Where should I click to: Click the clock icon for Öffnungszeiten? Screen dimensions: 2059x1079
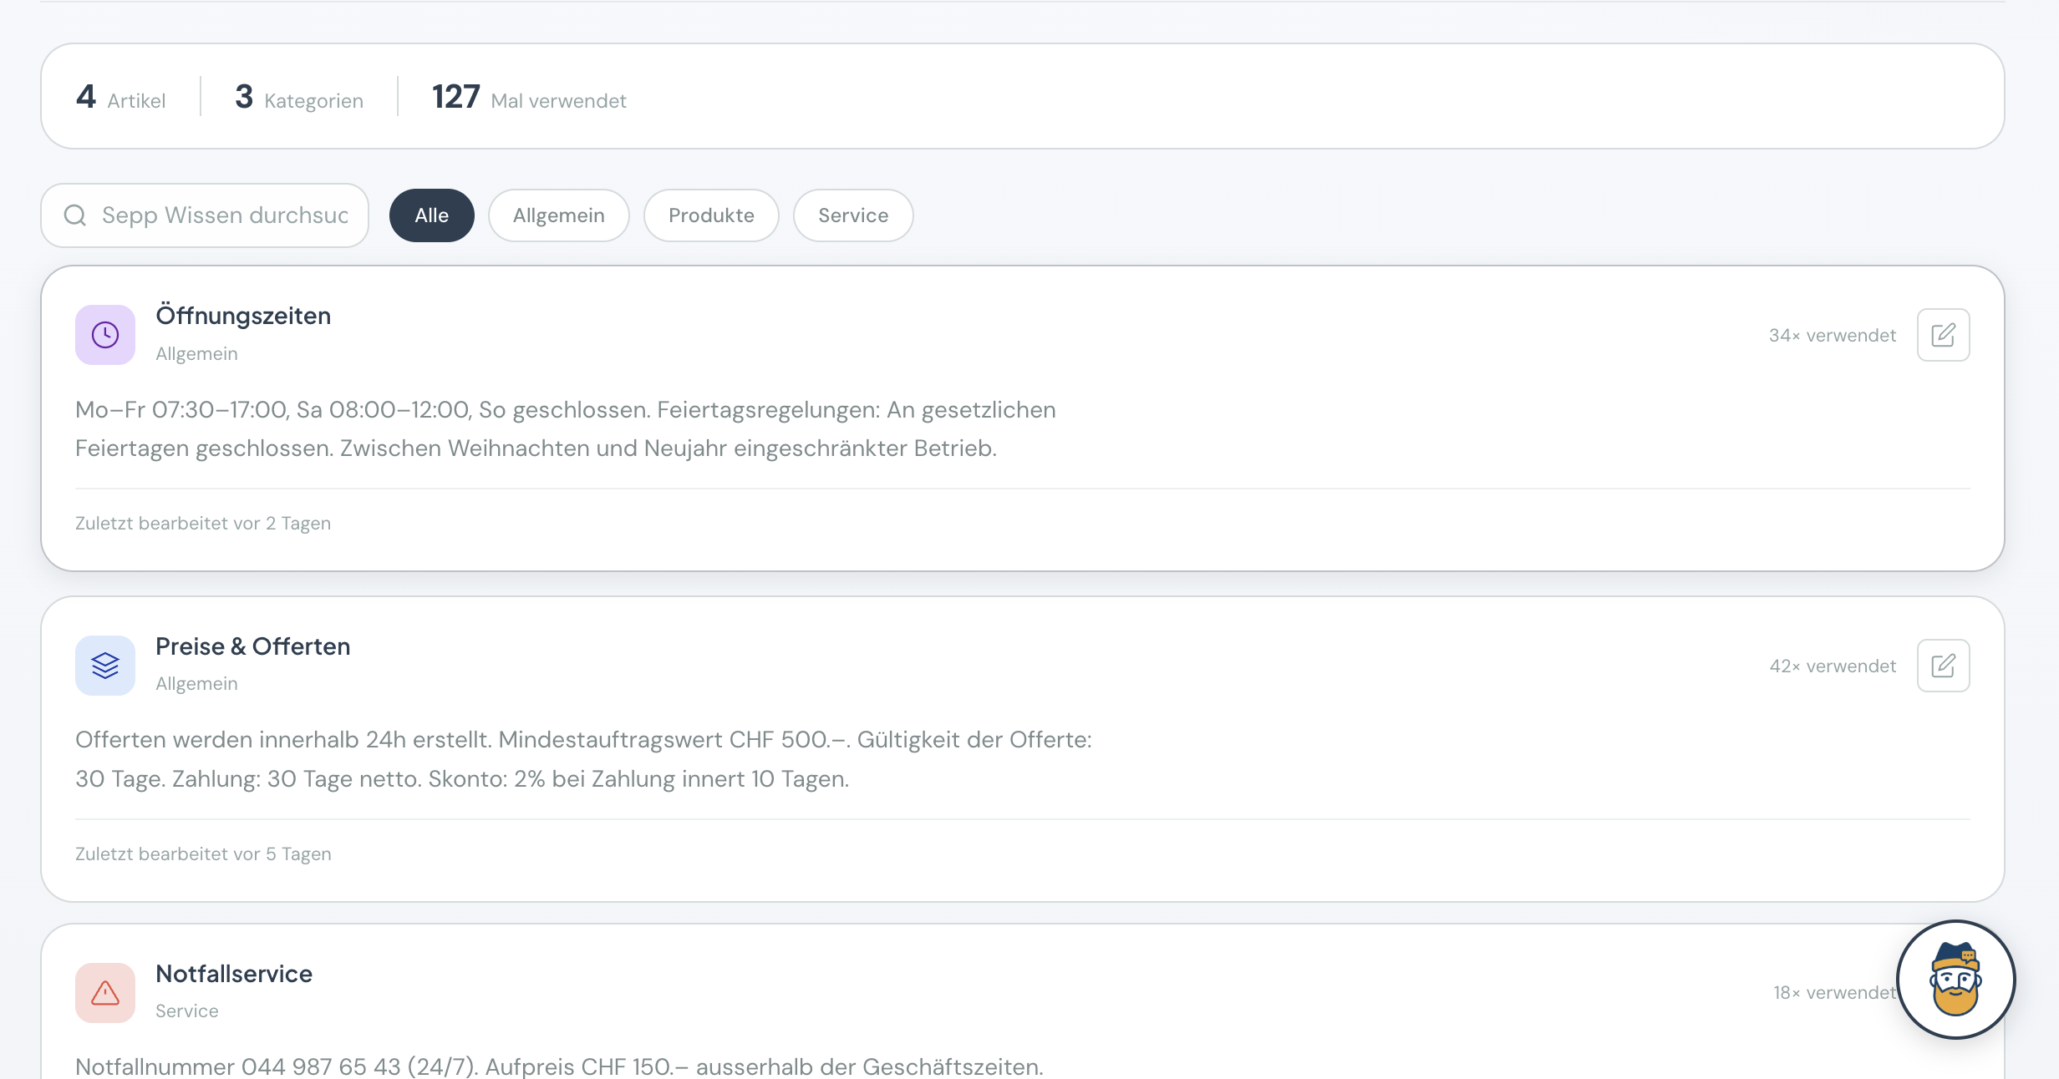tap(105, 335)
